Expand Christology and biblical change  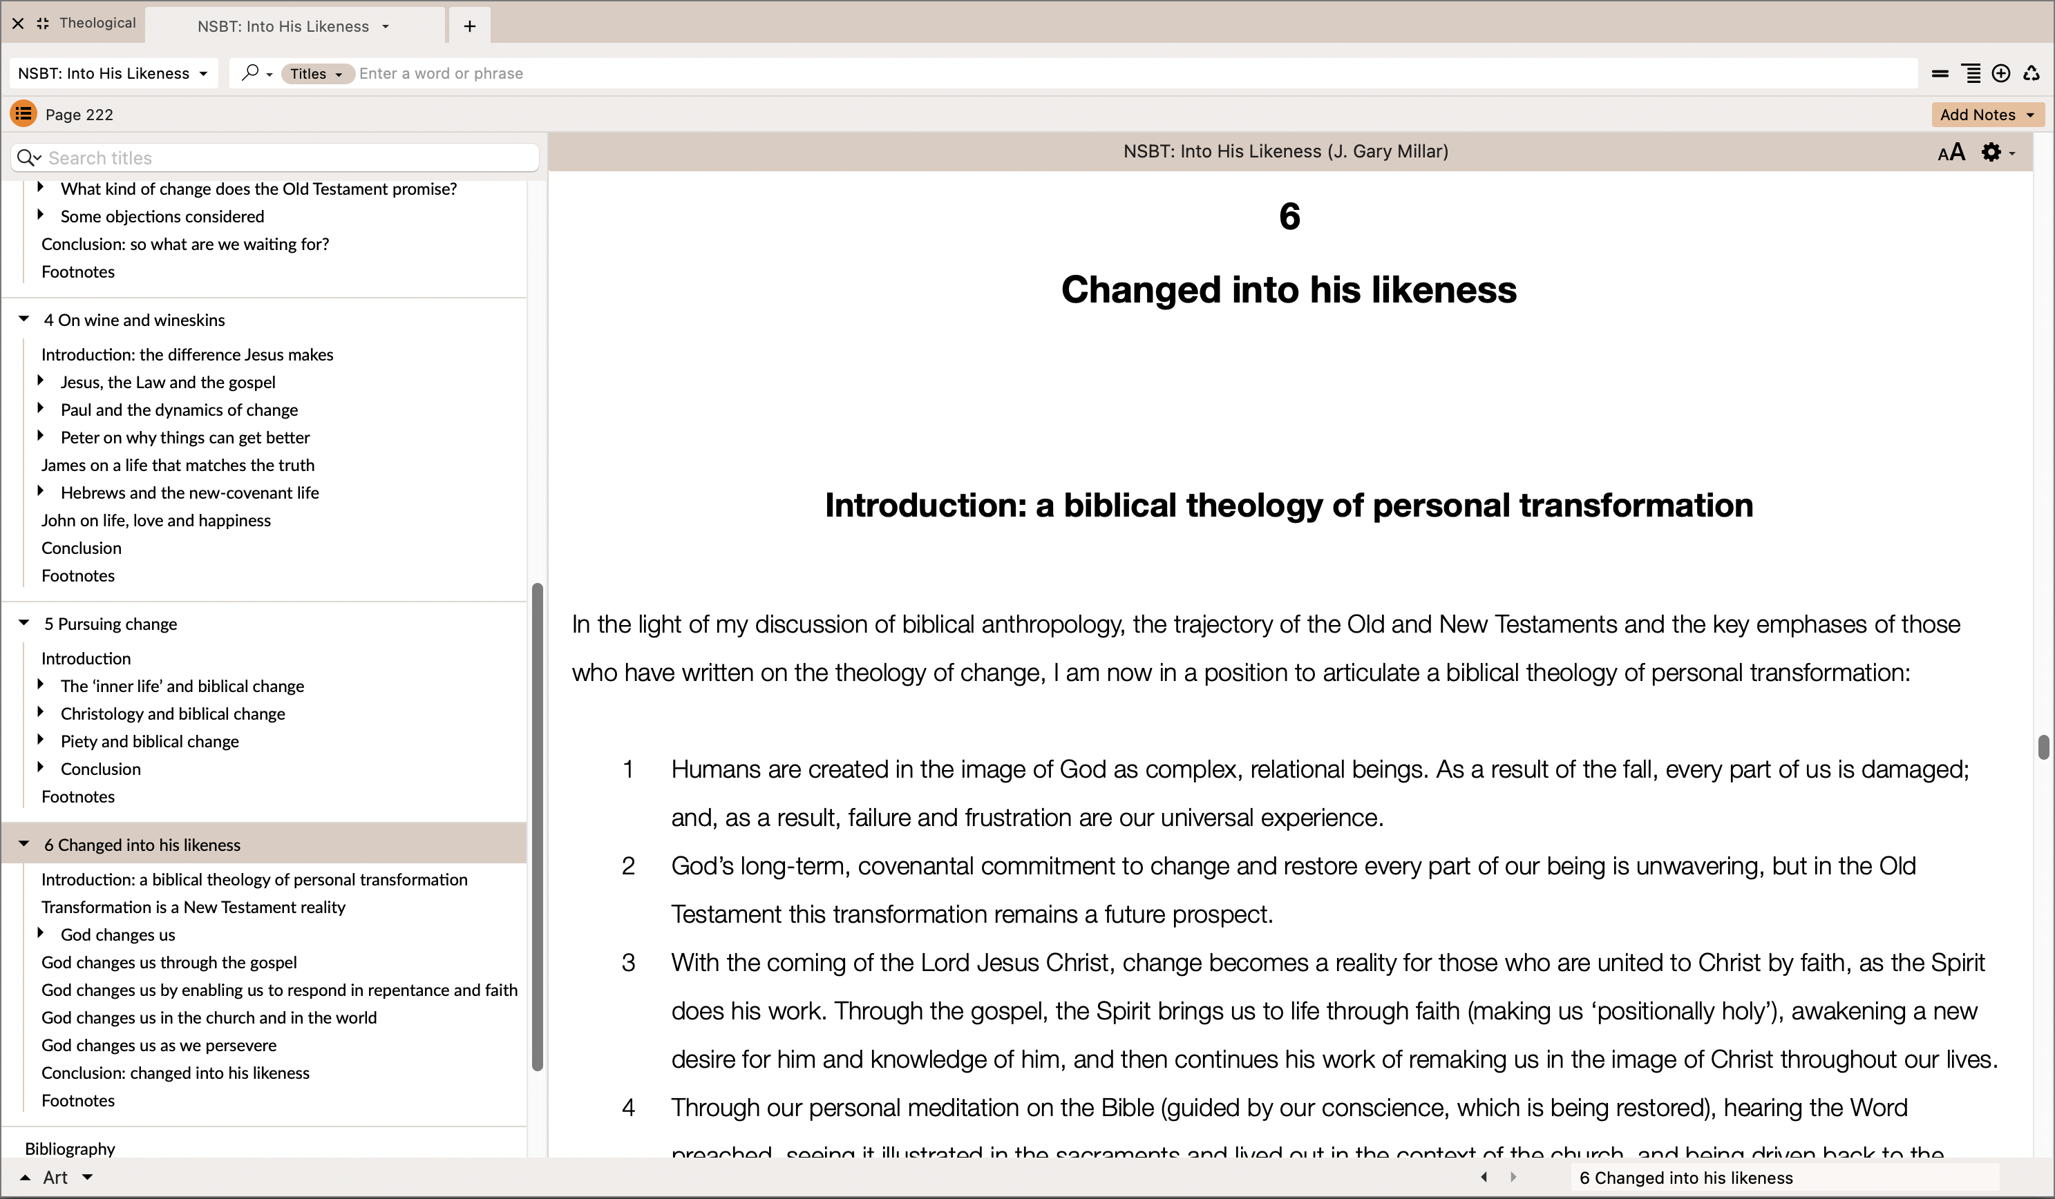click(41, 712)
